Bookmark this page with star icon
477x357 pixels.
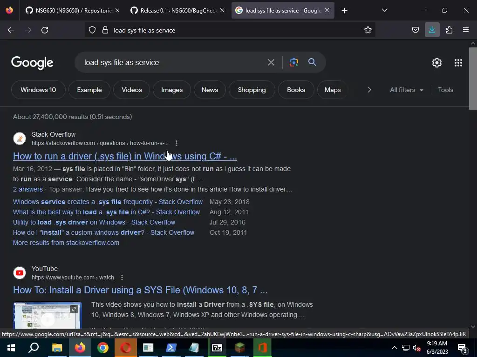(368, 30)
